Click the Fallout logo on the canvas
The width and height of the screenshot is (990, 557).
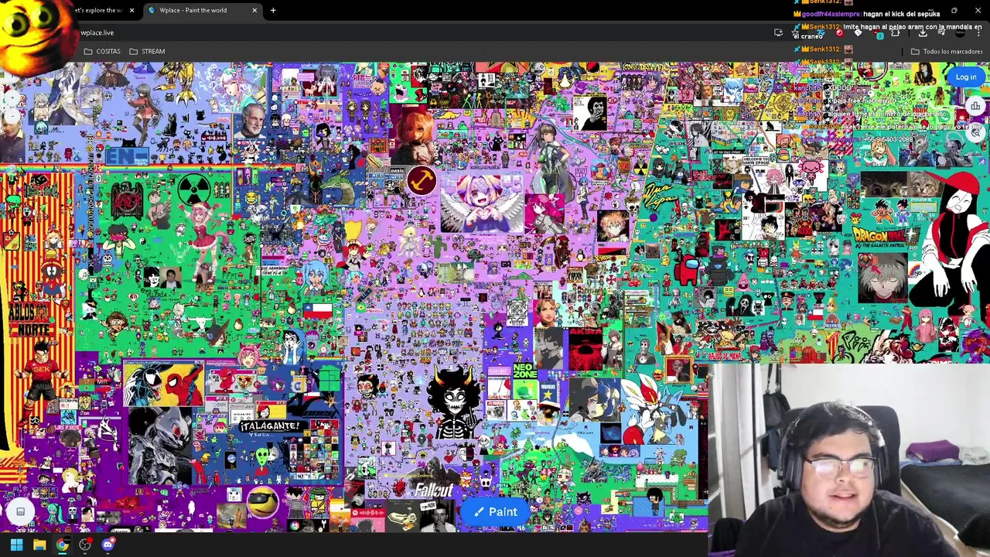(x=434, y=490)
